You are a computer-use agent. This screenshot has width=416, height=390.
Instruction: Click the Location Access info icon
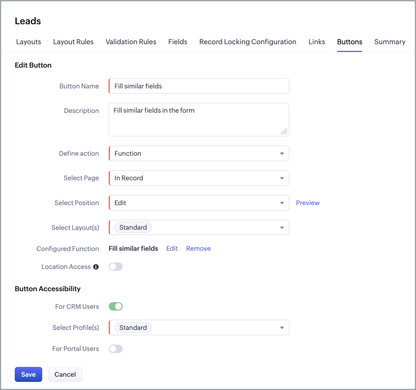coord(96,267)
